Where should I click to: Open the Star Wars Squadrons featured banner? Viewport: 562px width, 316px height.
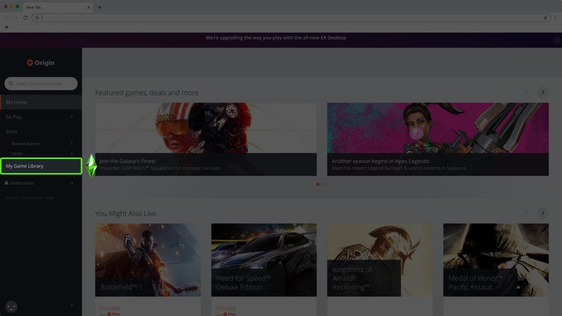(x=206, y=139)
